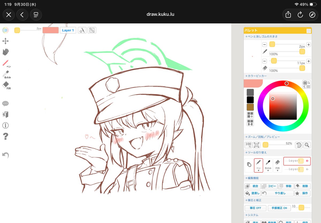Viewport: 321px width, 223px height.
Task: Click the color picker mode switch icon
Action: pos(307,84)
